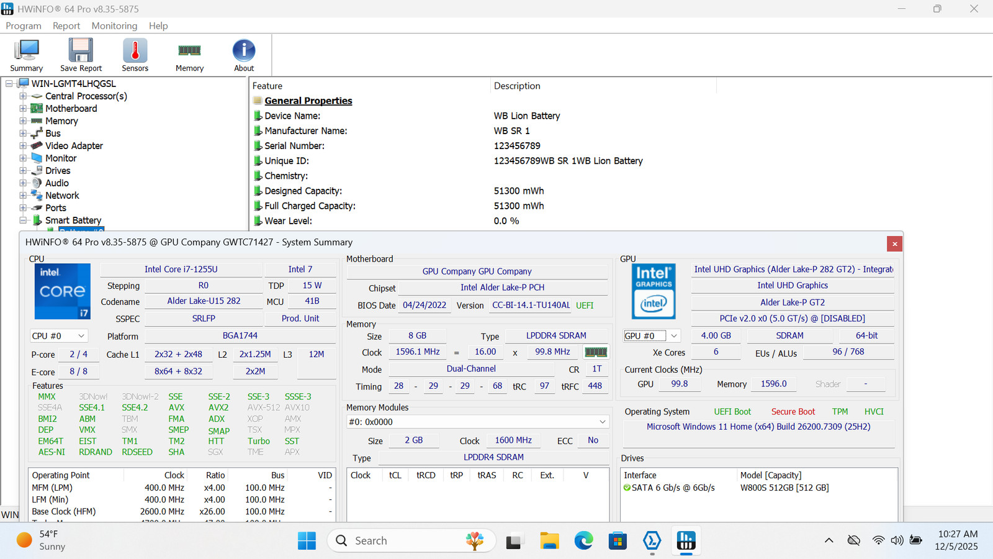Open the clock showing 10:27 AM
Viewport: 993px width, 559px height.
(x=956, y=540)
